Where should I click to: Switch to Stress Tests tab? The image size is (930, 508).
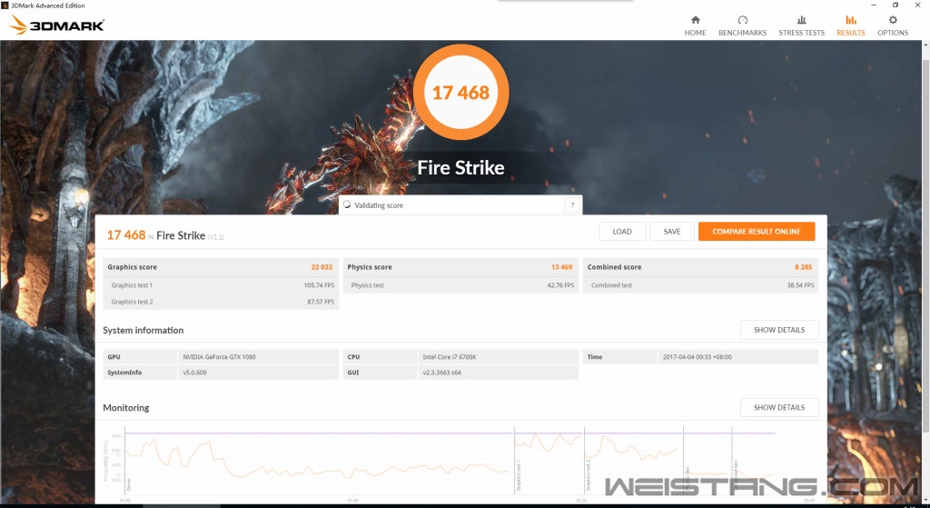pos(801,26)
